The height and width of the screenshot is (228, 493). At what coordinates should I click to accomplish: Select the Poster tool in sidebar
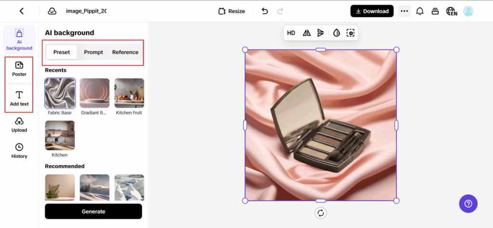pos(19,69)
